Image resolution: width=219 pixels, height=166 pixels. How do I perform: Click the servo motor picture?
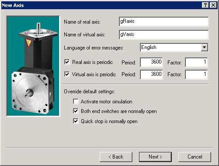point(33,66)
